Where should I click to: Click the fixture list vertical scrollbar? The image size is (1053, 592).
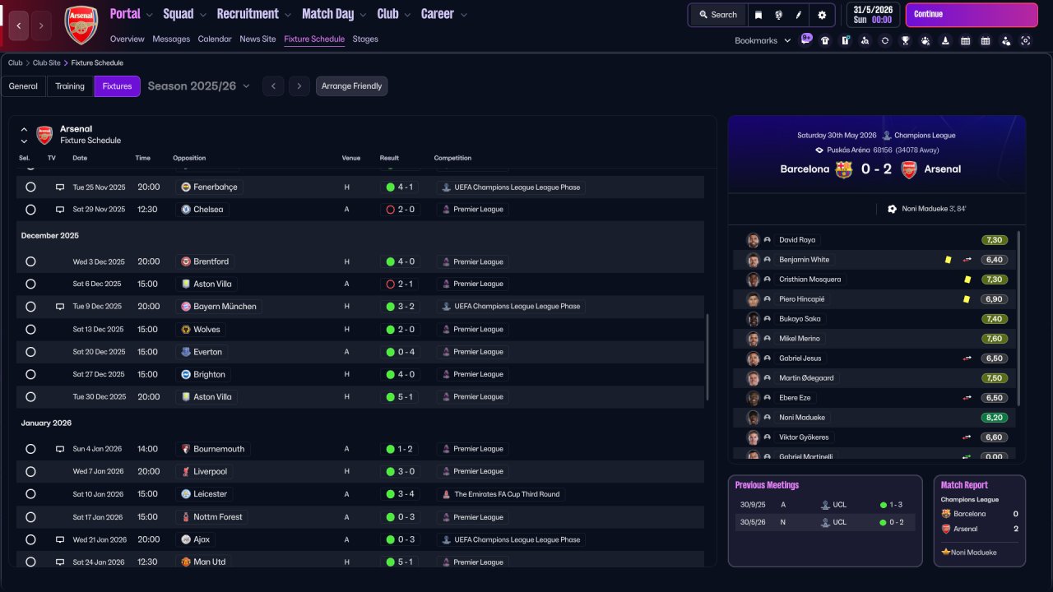click(707, 358)
